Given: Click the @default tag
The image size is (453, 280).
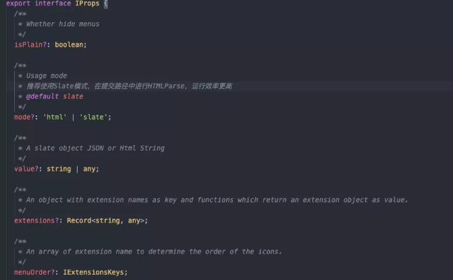Looking at the screenshot, I should click(42, 96).
